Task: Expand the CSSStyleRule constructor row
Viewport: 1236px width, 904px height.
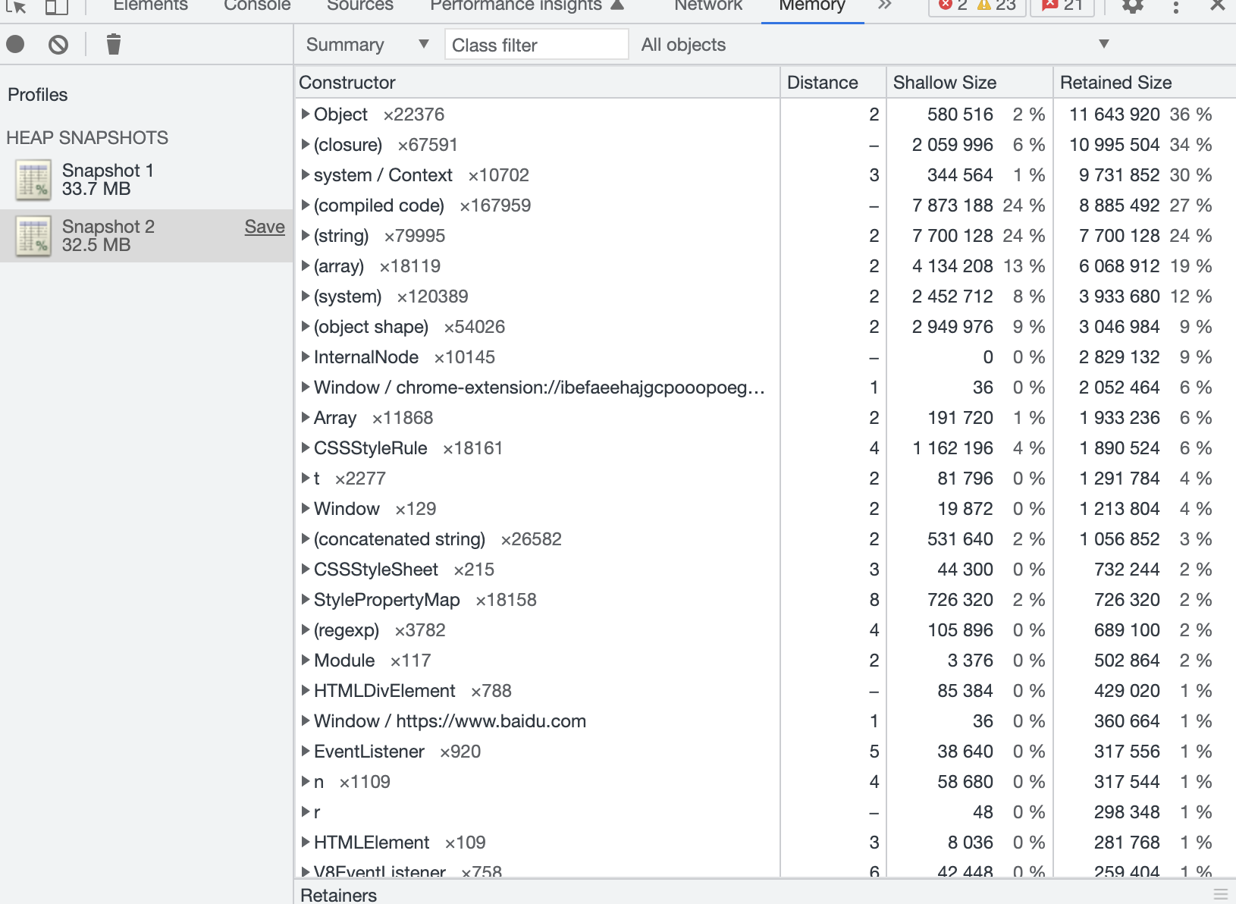Action: (305, 448)
